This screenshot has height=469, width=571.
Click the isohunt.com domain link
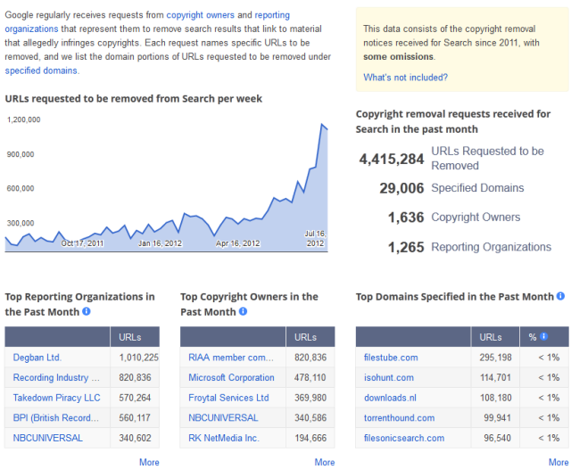click(x=388, y=378)
